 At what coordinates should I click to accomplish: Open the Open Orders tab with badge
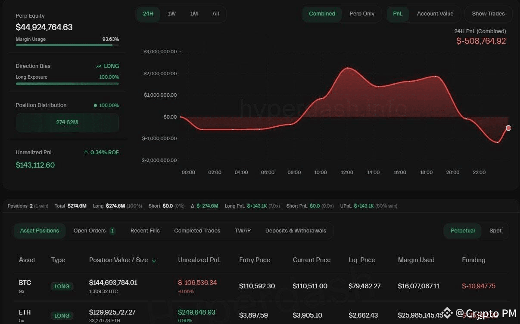tap(92, 230)
